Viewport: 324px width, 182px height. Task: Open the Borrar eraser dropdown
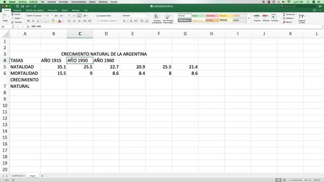(288, 22)
